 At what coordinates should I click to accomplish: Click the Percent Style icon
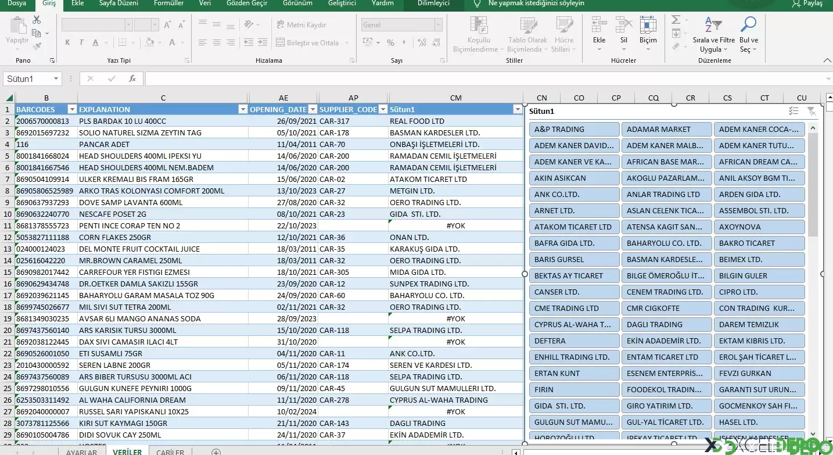point(390,42)
